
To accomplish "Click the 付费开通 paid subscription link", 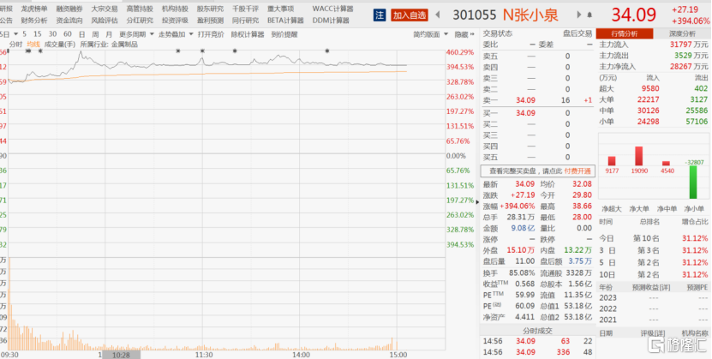I will tap(577, 171).
